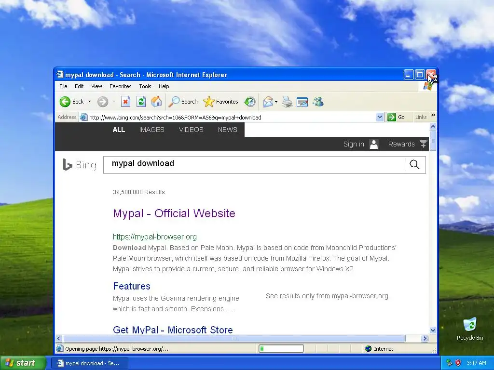Image resolution: width=494 pixels, height=370 pixels.
Task: Open the Help menu
Action: (164, 86)
